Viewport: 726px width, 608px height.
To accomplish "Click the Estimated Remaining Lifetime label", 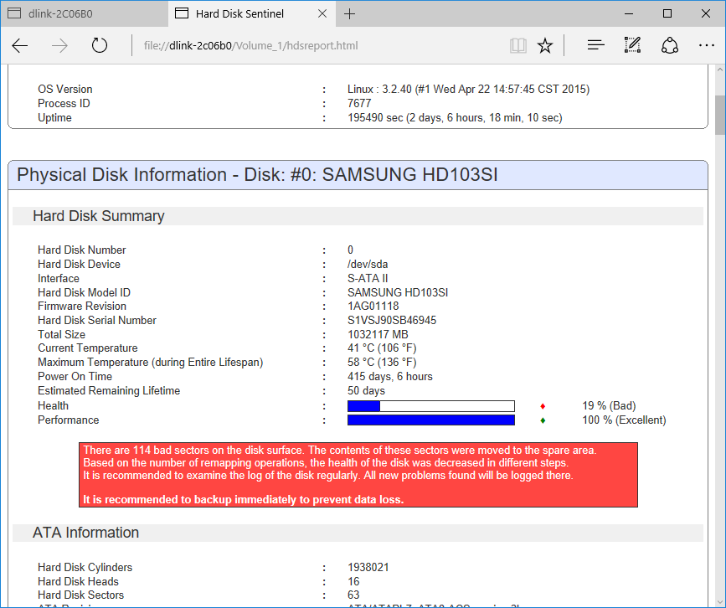I will (109, 391).
